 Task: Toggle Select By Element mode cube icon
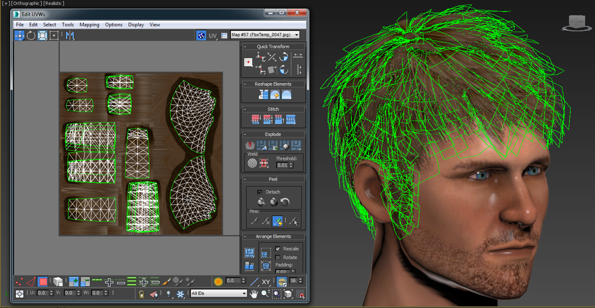[x=58, y=282]
